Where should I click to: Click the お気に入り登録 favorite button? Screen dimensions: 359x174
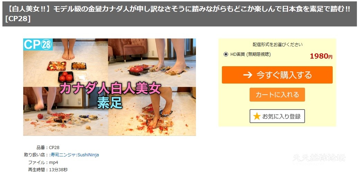(x=277, y=116)
